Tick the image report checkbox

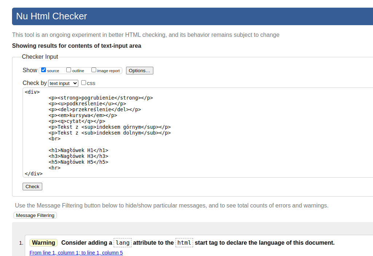(94, 70)
